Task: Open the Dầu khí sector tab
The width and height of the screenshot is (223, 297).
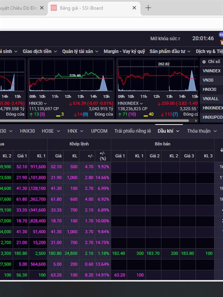Action: (168, 131)
